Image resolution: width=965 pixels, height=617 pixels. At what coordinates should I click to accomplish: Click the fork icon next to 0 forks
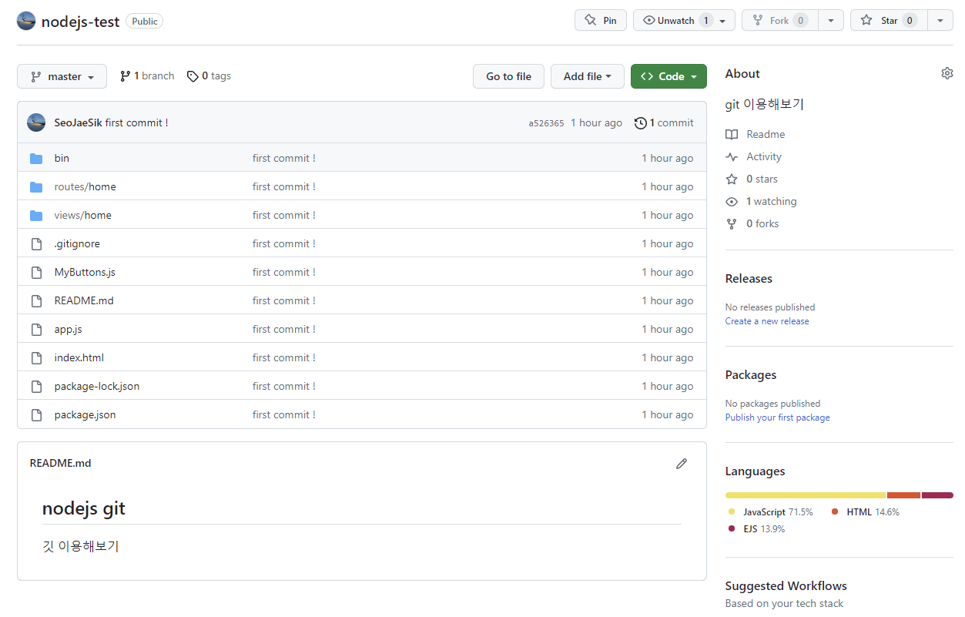[x=732, y=223]
